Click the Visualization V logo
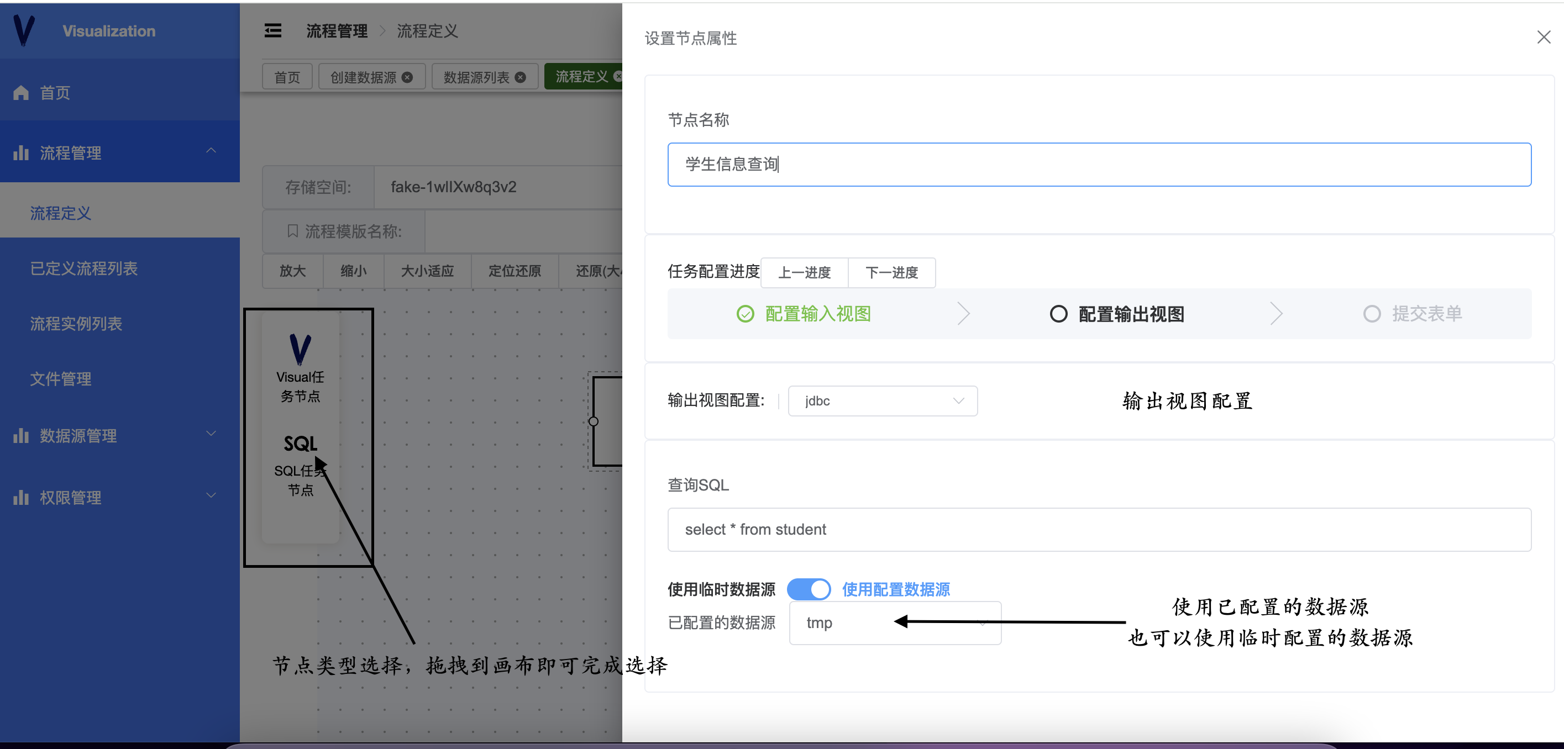This screenshot has height=749, width=1564. (x=24, y=30)
